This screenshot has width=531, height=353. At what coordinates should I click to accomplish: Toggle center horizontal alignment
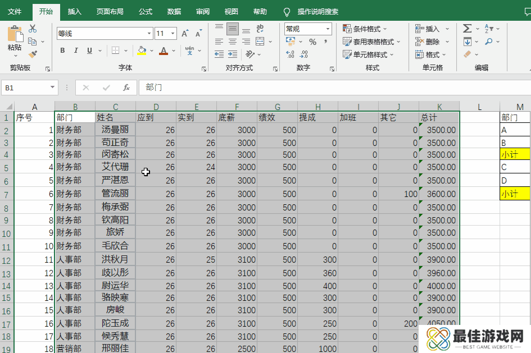tap(232, 42)
